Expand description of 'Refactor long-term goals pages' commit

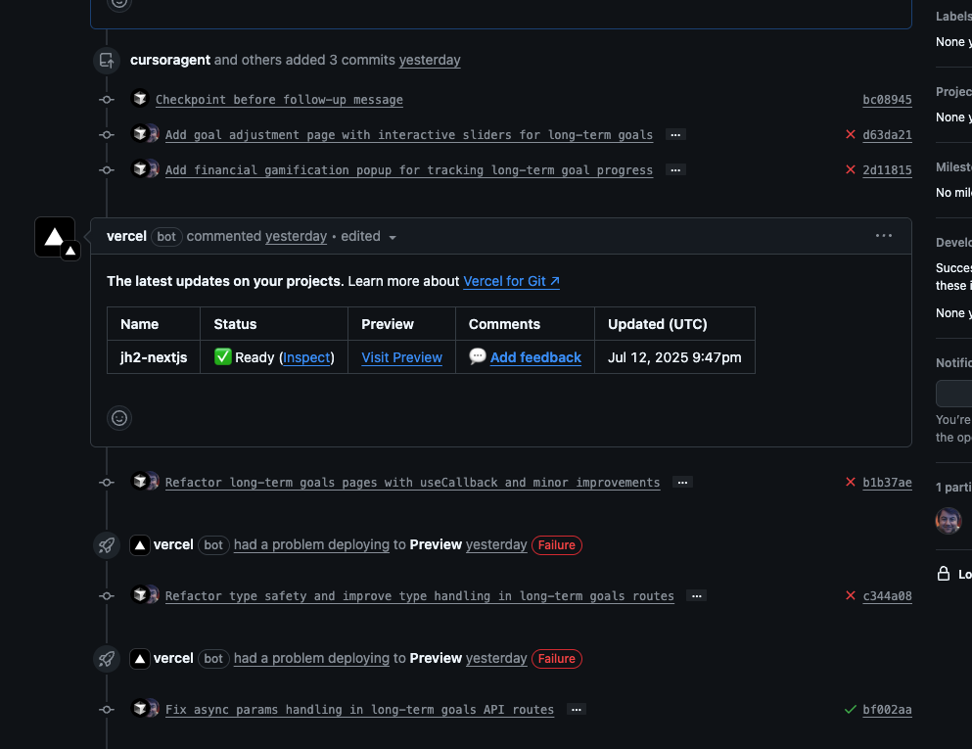[x=682, y=483]
